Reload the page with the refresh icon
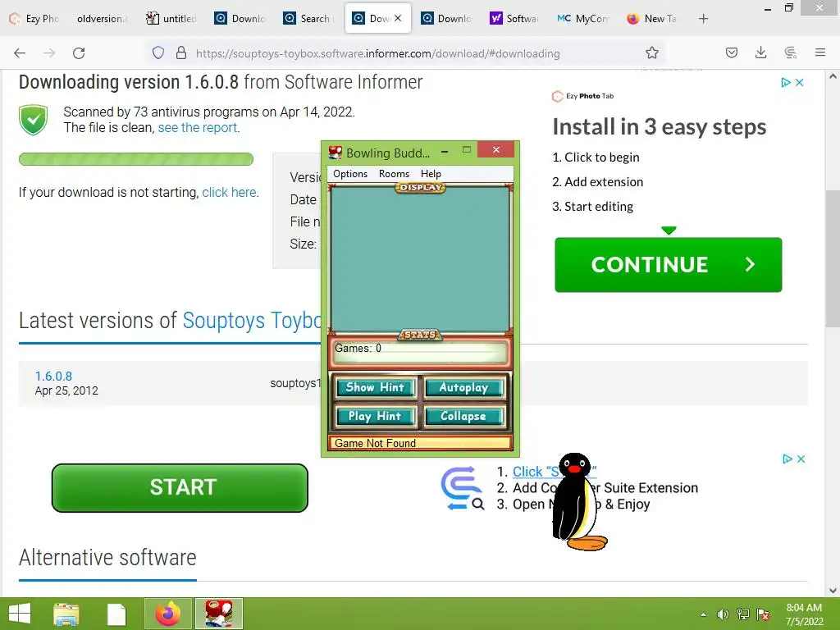Viewport: 840px width, 630px height. (x=79, y=53)
